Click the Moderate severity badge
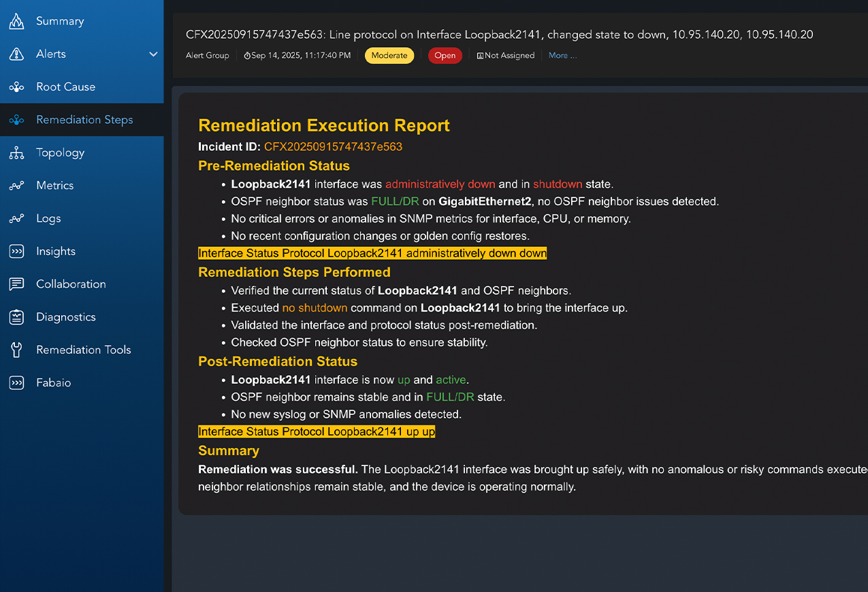Viewport: 868px width, 592px height. [389, 56]
